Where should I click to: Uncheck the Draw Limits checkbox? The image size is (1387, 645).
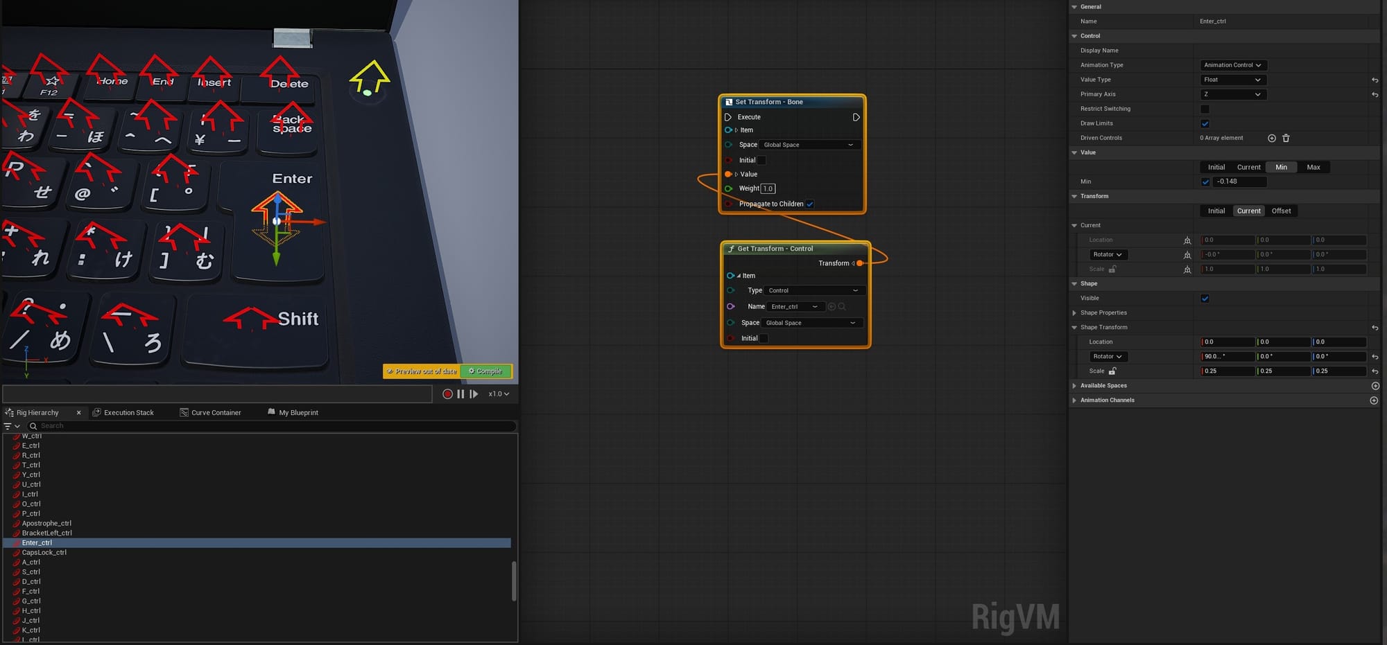1205,123
